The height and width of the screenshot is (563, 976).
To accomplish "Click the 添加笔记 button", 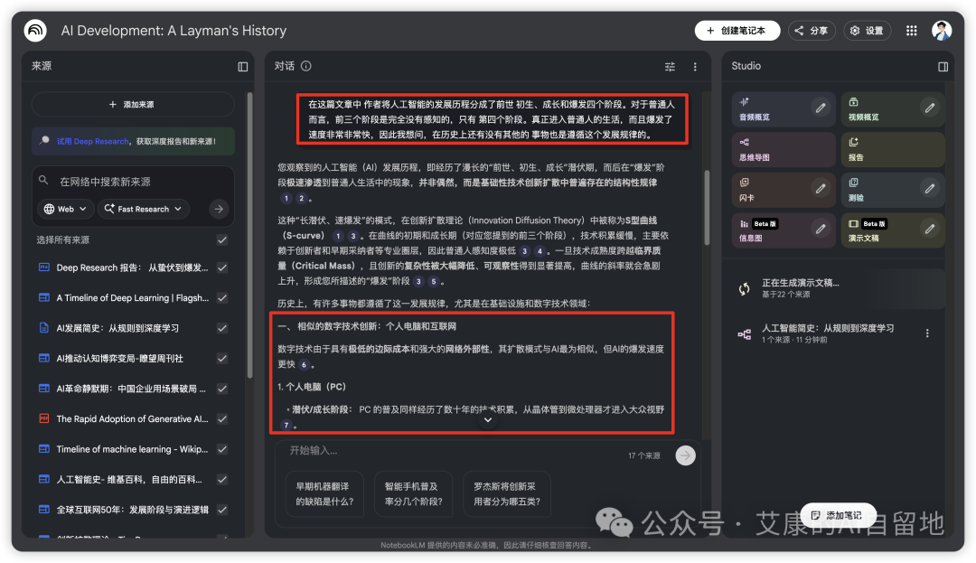I will coord(838,515).
